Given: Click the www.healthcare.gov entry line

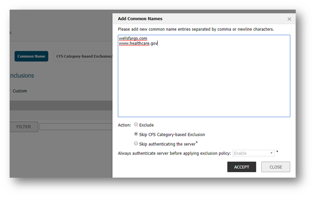Looking at the screenshot, I should pyautogui.click(x=138, y=44).
